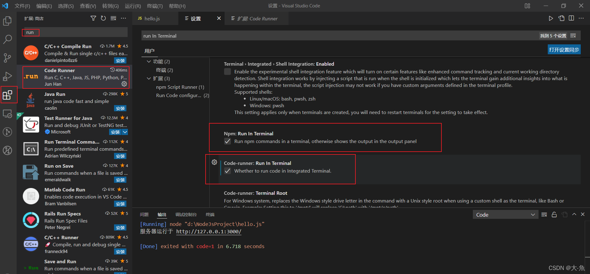Switch to 调试控制台 panel tab
Screen dimensions: 590x274
pyautogui.click(x=186, y=215)
